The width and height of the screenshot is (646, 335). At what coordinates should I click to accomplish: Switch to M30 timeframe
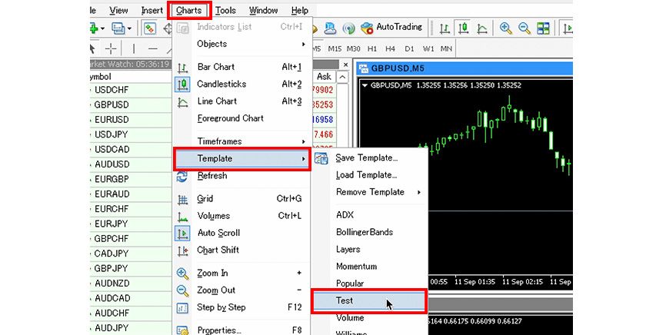click(x=354, y=48)
